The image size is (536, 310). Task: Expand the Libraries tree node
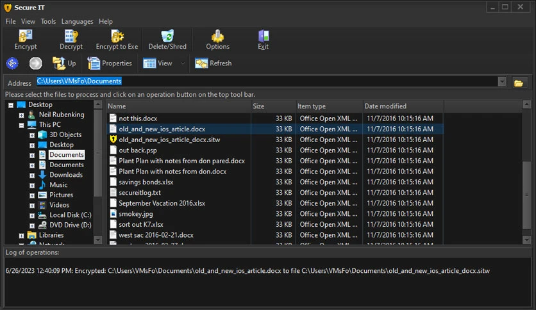(22, 236)
